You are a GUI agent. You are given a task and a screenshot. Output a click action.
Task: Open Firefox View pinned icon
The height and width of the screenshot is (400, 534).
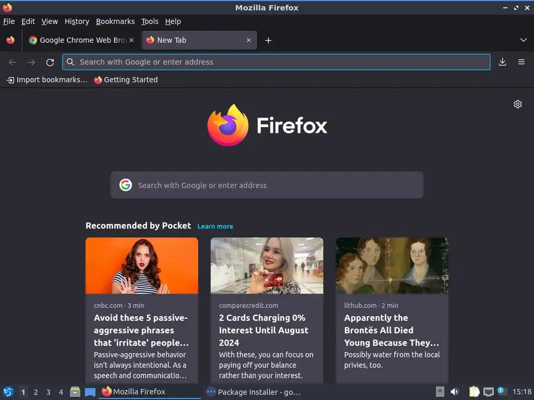click(10, 40)
